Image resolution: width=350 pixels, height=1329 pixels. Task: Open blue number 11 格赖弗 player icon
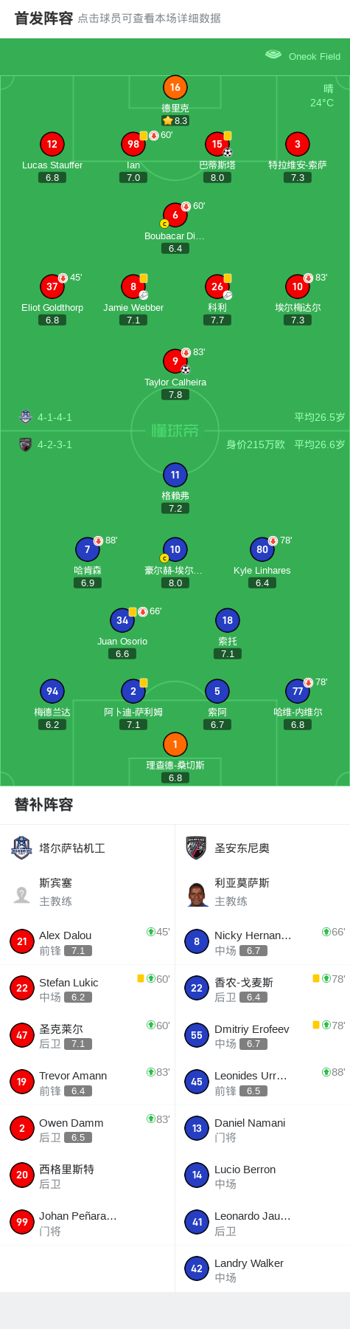click(x=175, y=475)
